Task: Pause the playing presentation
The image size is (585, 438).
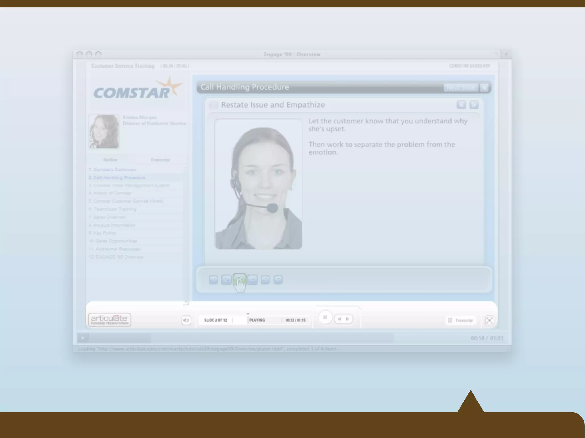Action: (325, 317)
